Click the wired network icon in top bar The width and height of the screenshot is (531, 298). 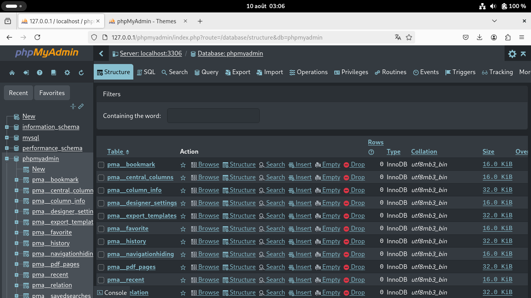click(482, 6)
